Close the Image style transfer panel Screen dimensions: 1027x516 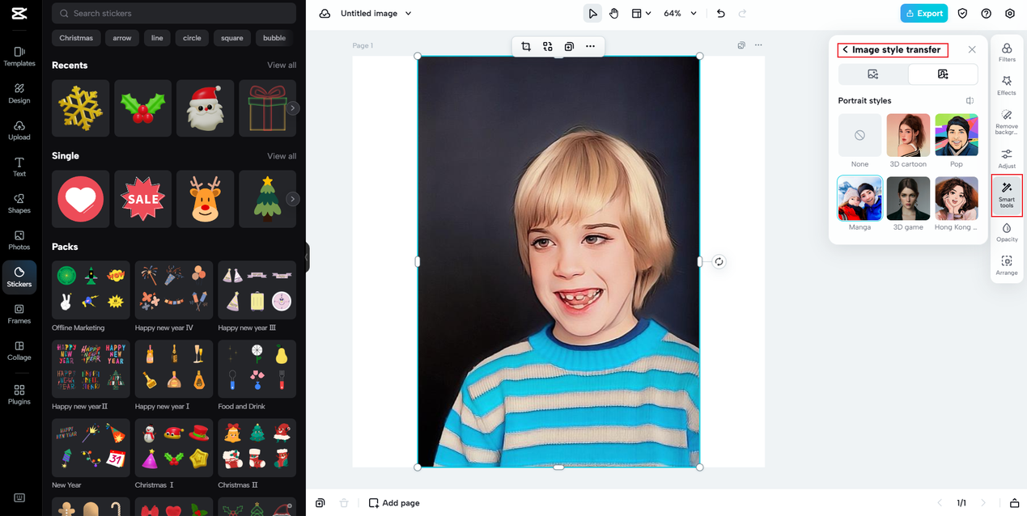pos(972,50)
